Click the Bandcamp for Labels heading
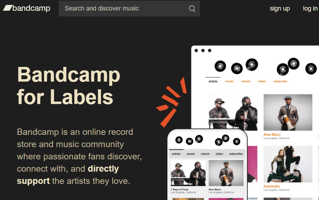 [69, 85]
